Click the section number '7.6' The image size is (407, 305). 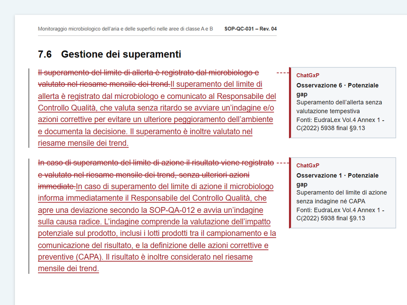[45, 54]
